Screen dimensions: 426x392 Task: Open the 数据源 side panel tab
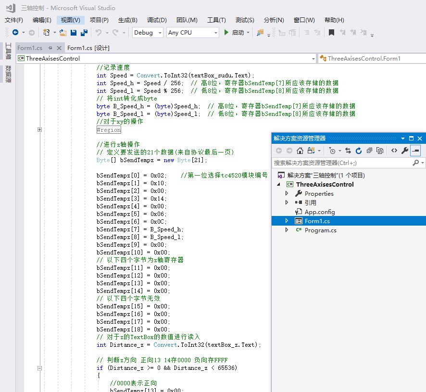coord(9,74)
